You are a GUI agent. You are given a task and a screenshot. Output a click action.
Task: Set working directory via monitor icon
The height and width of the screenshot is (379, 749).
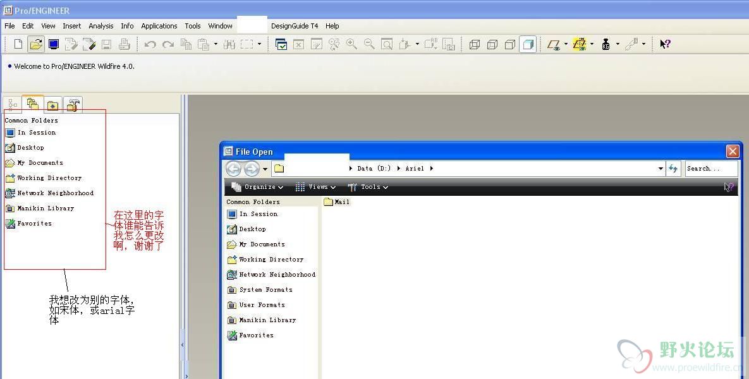54,44
